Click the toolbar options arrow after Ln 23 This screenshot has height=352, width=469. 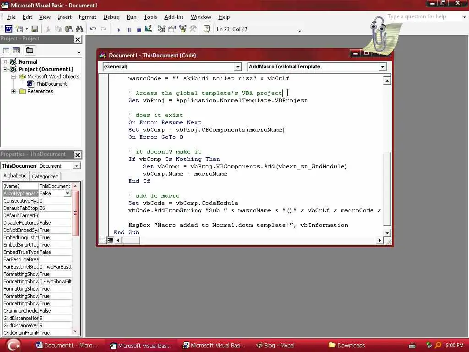tap(300, 31)
